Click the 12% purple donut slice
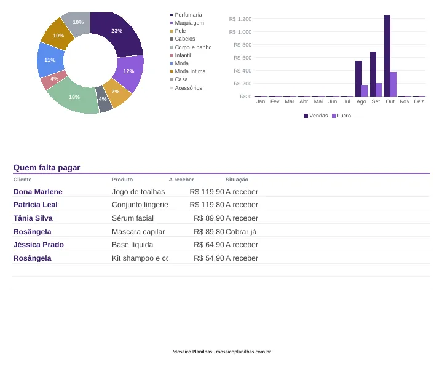The height and width of the screenshot is (367, 442). point(129,72)
